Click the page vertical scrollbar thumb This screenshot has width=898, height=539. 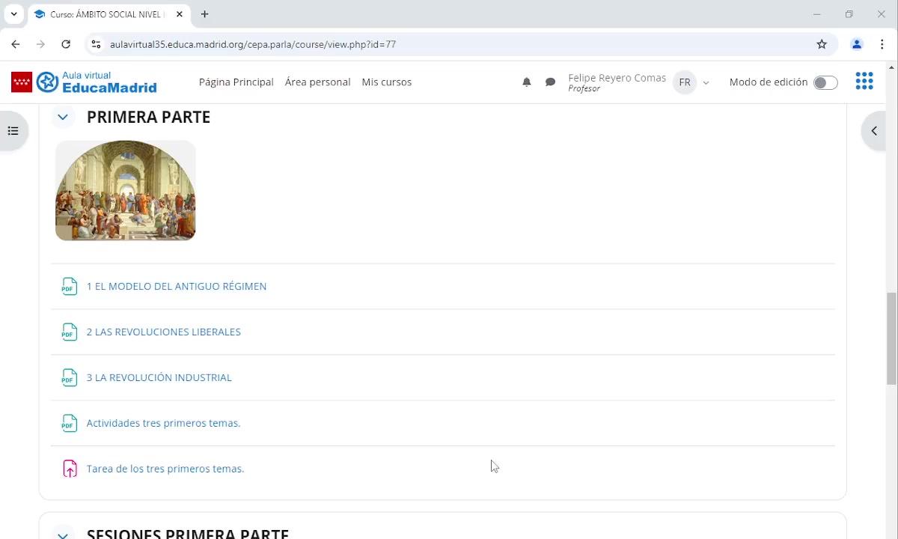coord(891,338)
